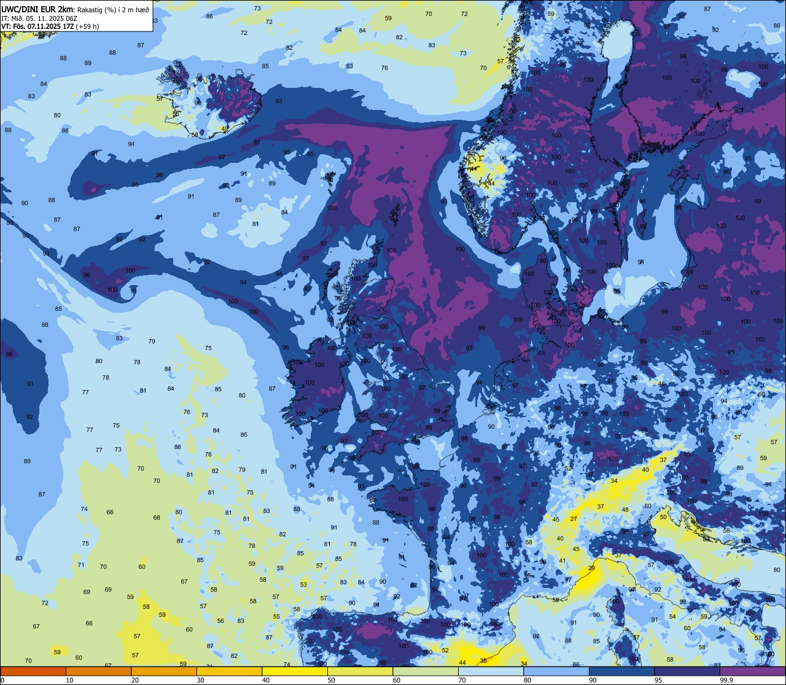Click the 60–70% light green legend segment
The width and height of the screenshot is (786, 685).
click(x=426, y=671)
